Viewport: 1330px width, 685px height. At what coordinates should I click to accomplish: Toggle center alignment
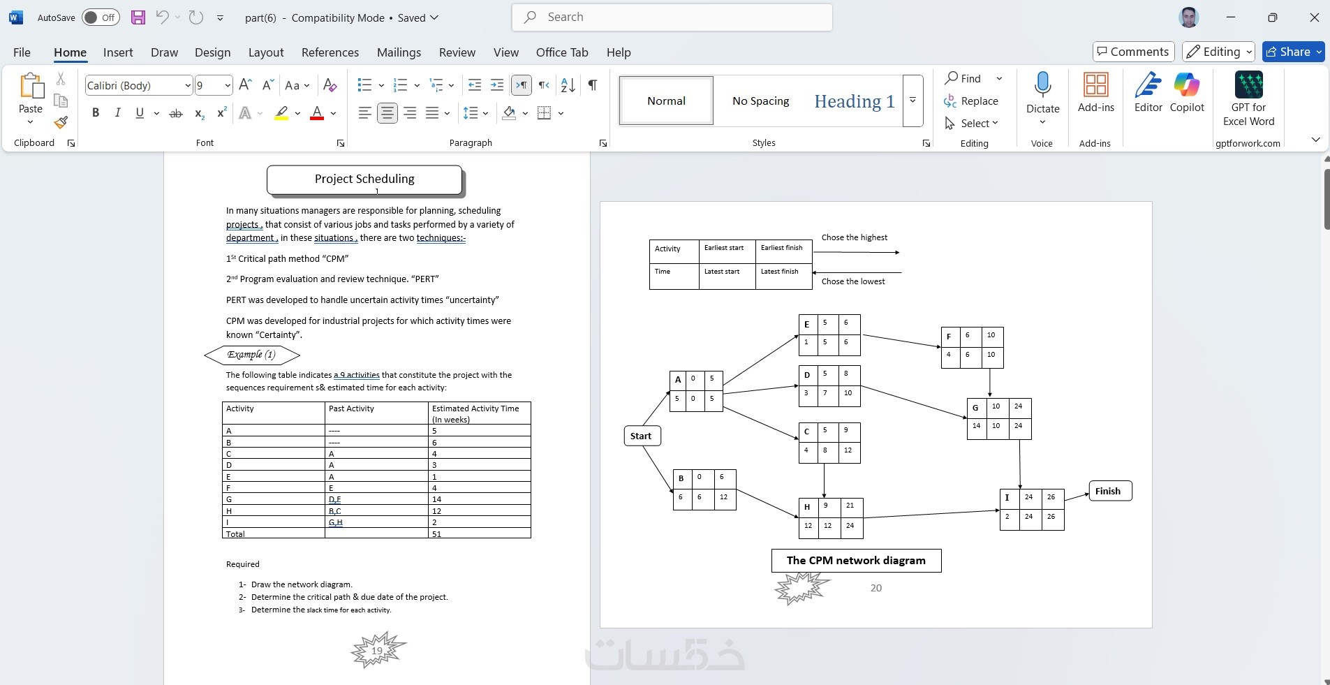(387, 113)
